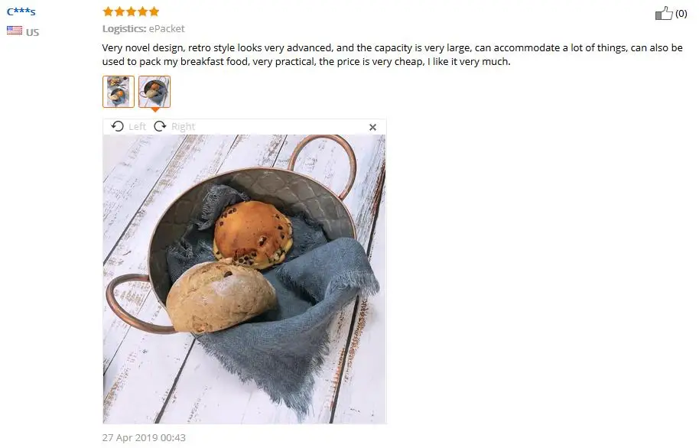Click the fifth orange rating star
Viewport: 699px width, 448px height.
(154, 11)
